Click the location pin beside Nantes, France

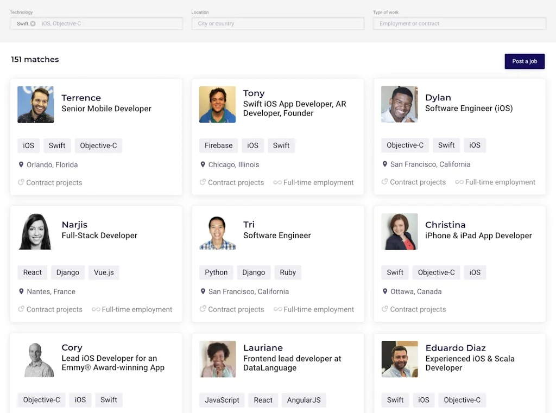pos(21,291)
